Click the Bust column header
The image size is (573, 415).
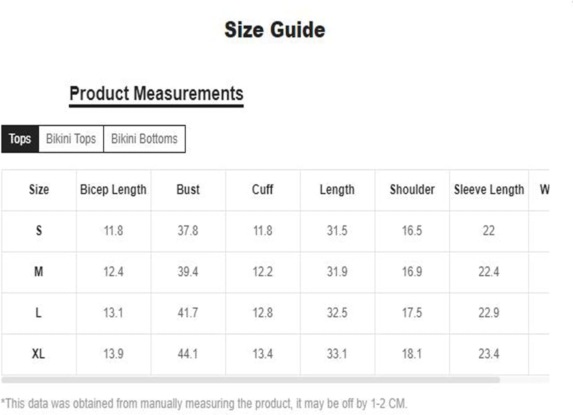pyautogui.click(x=188, y=190)
